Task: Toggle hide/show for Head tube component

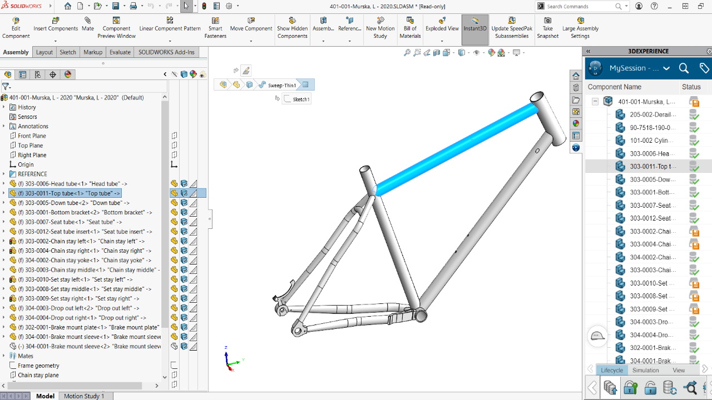Action: point(174,184)
